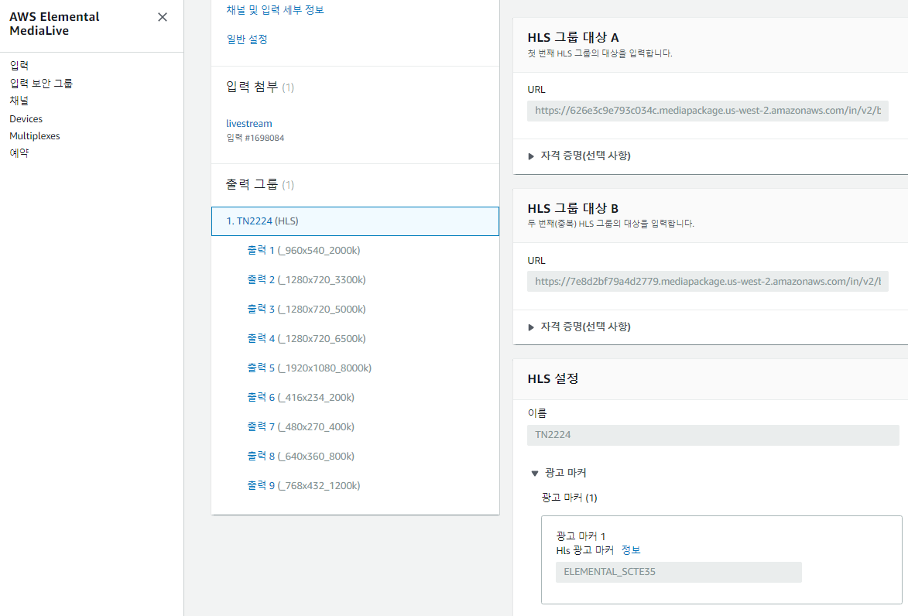The height and width of the screenshot is (616, 908).
Task: Open Multiplexes in the sidebar
Action: tap(35, 136)
